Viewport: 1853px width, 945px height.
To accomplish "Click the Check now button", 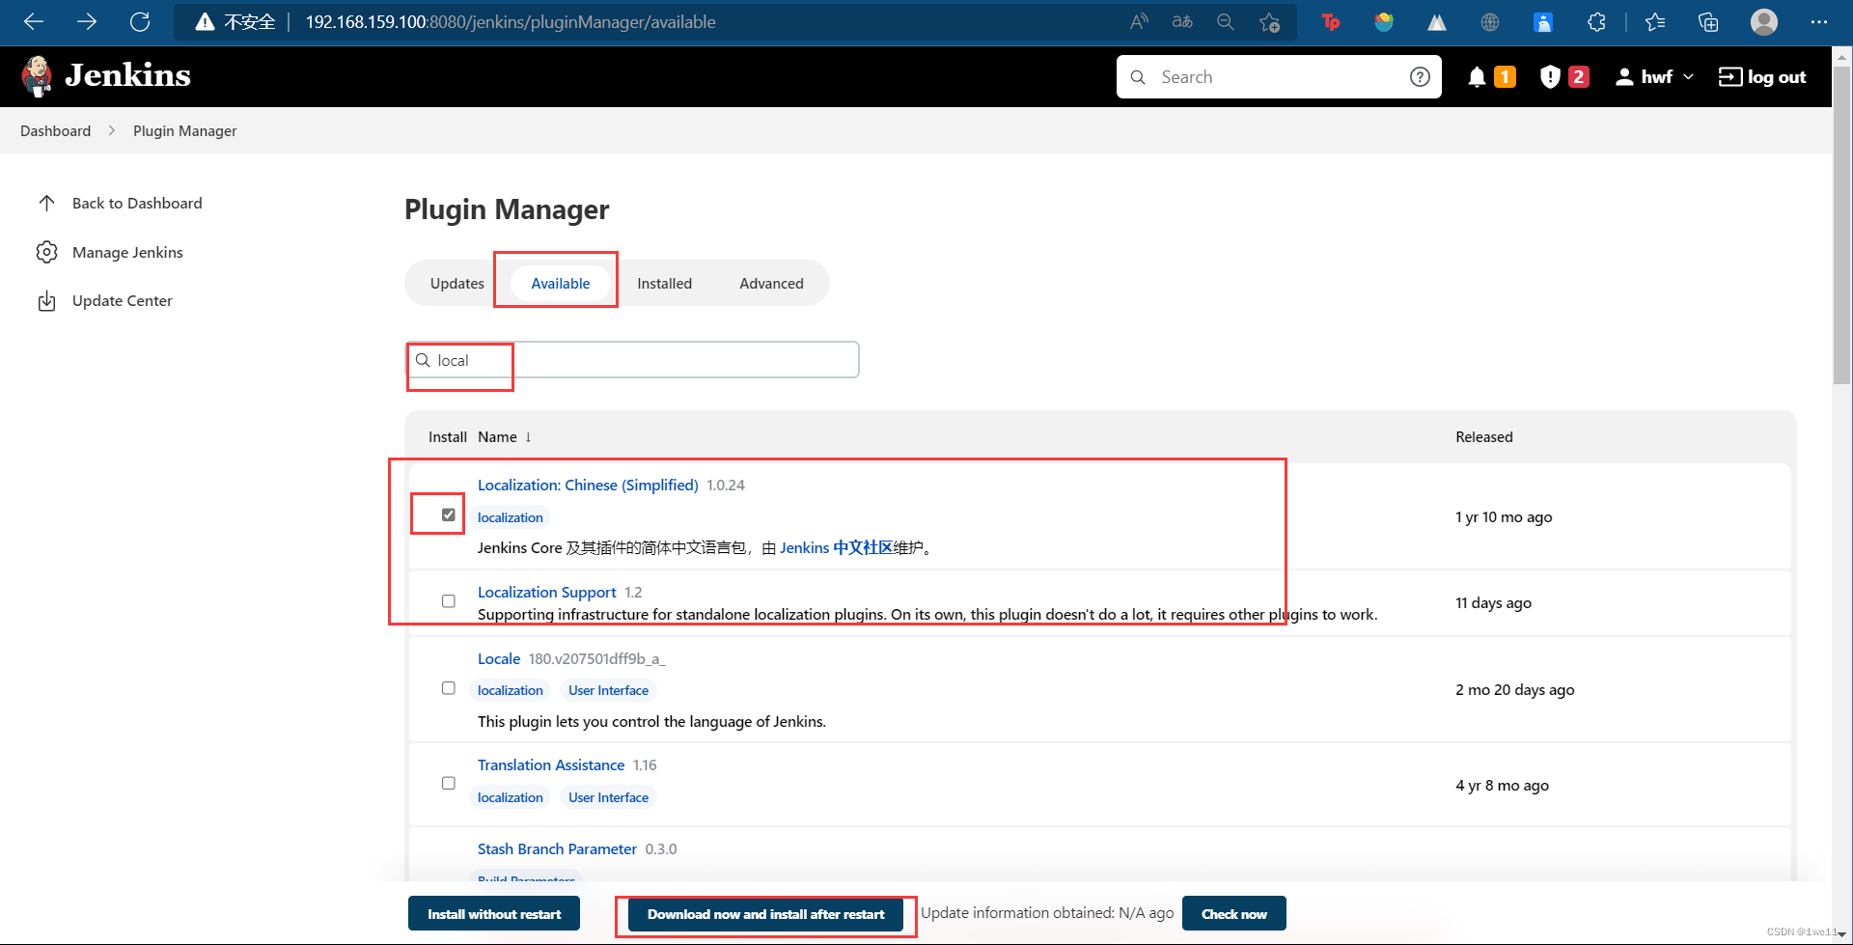I will tap(1233, 914).
